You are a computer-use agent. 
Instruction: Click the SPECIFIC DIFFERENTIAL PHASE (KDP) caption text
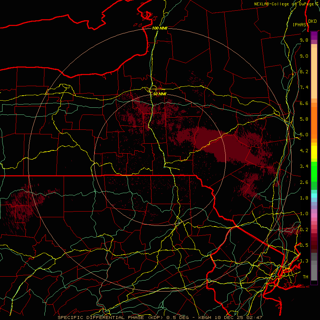111,318
